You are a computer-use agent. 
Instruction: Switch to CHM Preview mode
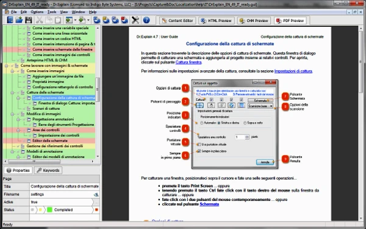pos(254,21)
